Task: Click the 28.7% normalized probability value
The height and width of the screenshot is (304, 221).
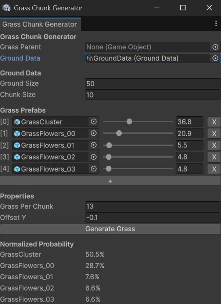Action: pyautogui.click(x=95, y=266)
